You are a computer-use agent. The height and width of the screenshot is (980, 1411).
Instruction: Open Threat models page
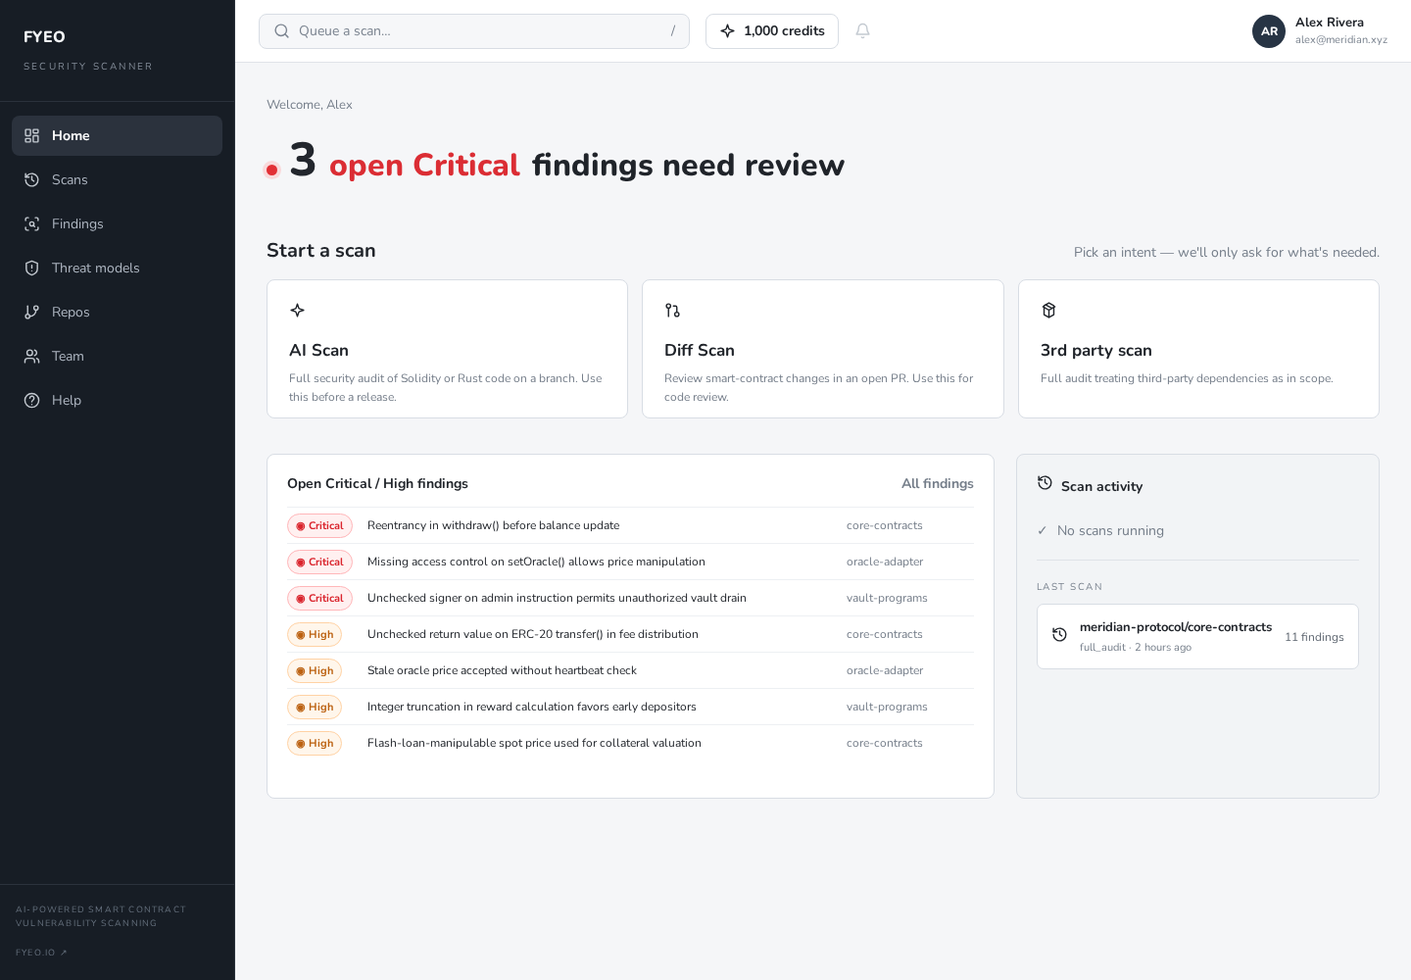[117, 268]
